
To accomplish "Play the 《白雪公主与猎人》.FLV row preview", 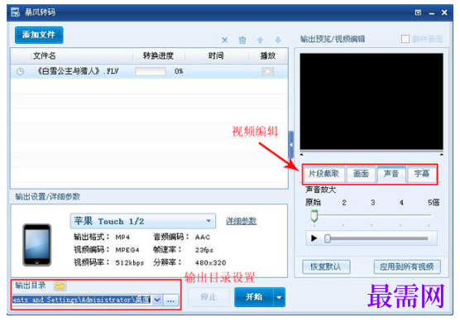I will coord(267,71).
